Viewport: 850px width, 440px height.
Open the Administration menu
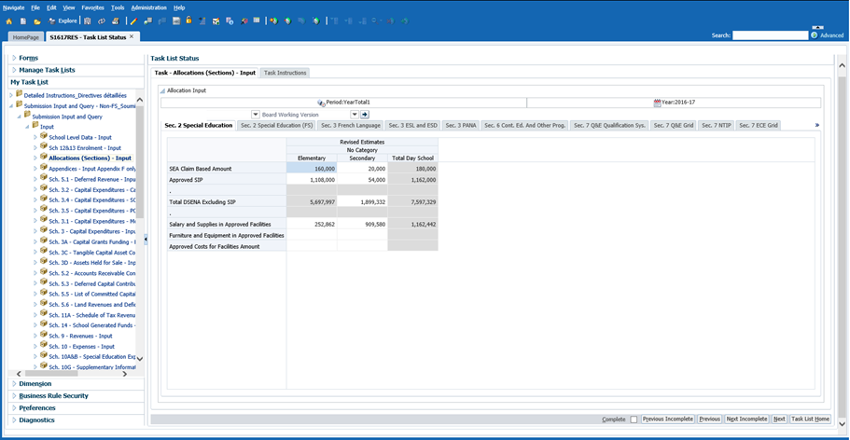pyautogui.click(x=147, y=7)
